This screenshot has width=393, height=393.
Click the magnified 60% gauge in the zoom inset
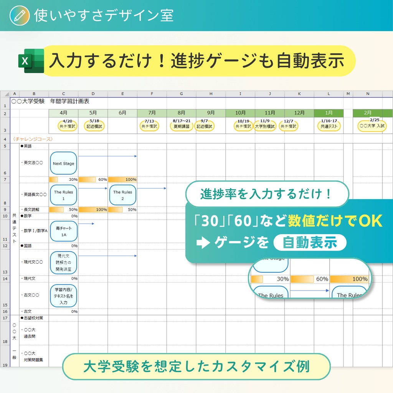coord(310,279)
